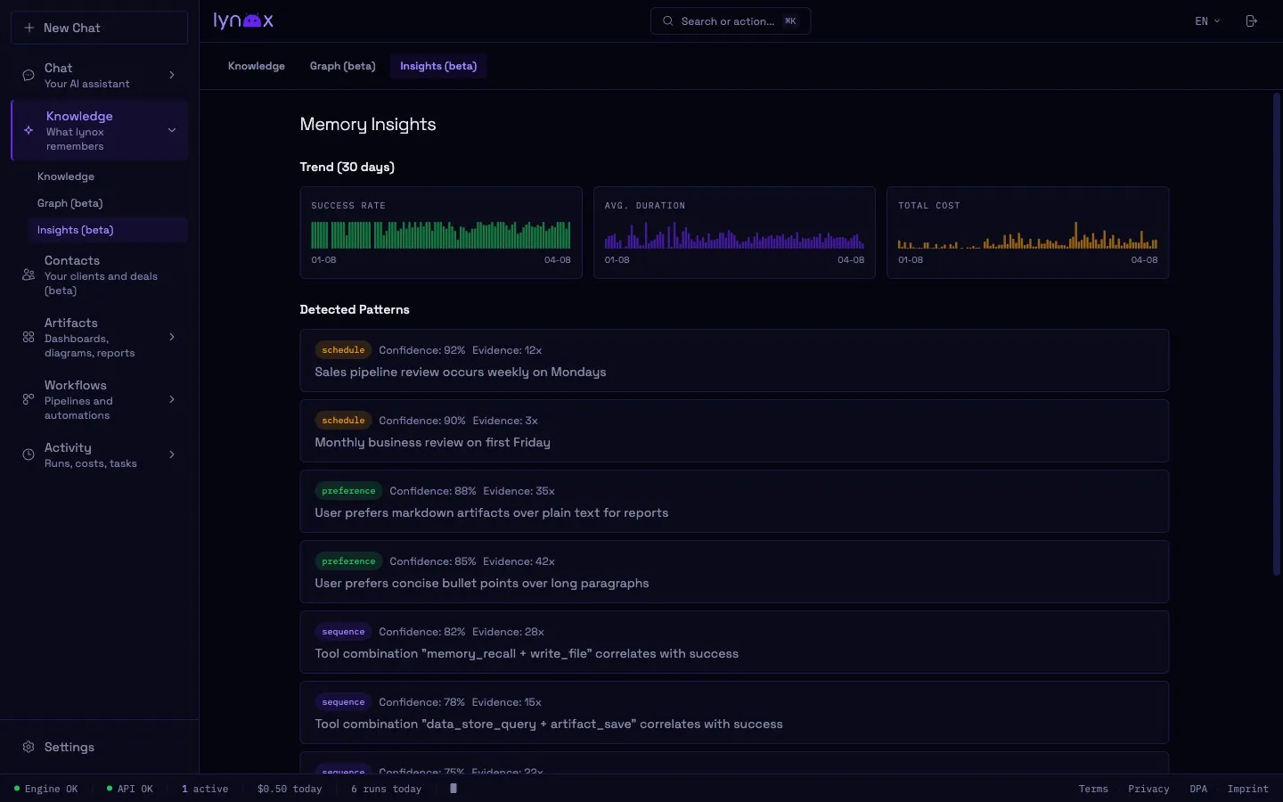Screen dimensions: 1283x802
Task: Click the Workflows pipeline icon
Action: pyautogui.click(x=29, y=400)
